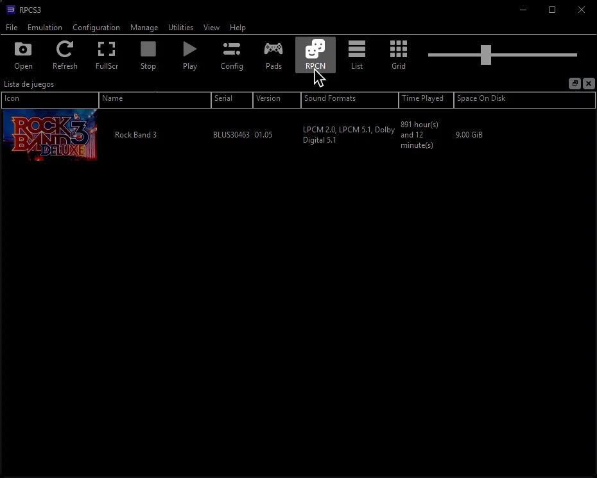Viewport: 597px width, 478px height.
Task: Select the Rock Band 3 game entry
Action: click(135, 135)
